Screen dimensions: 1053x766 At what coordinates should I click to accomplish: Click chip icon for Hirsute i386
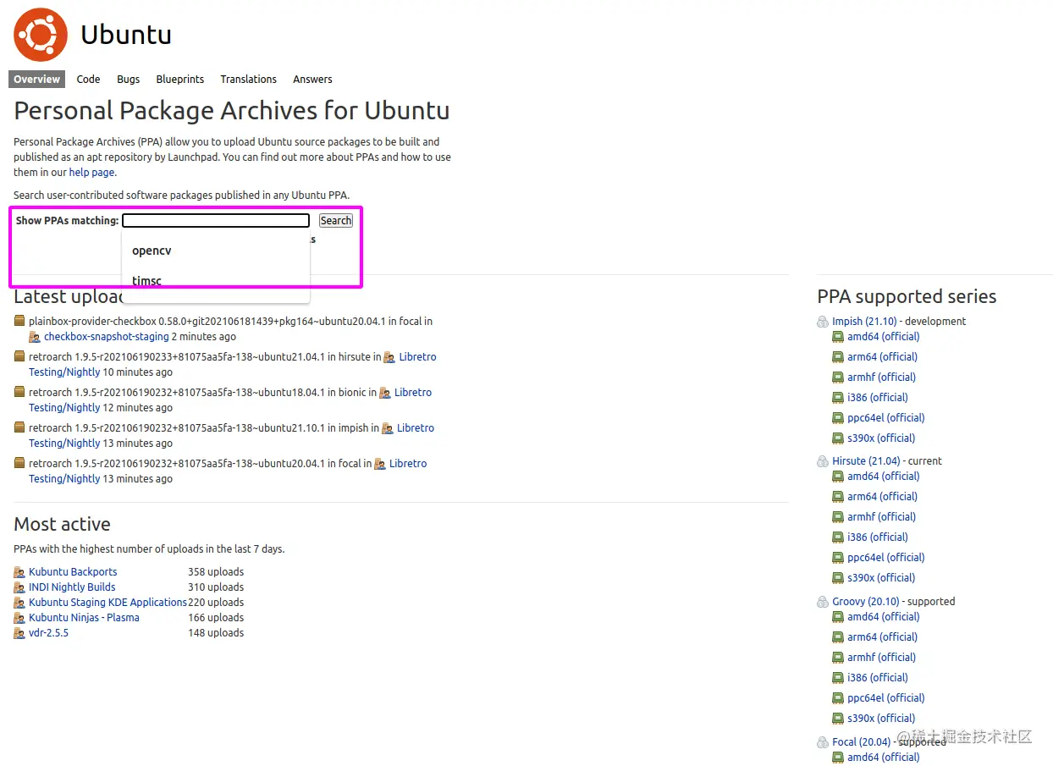[838, 537]
